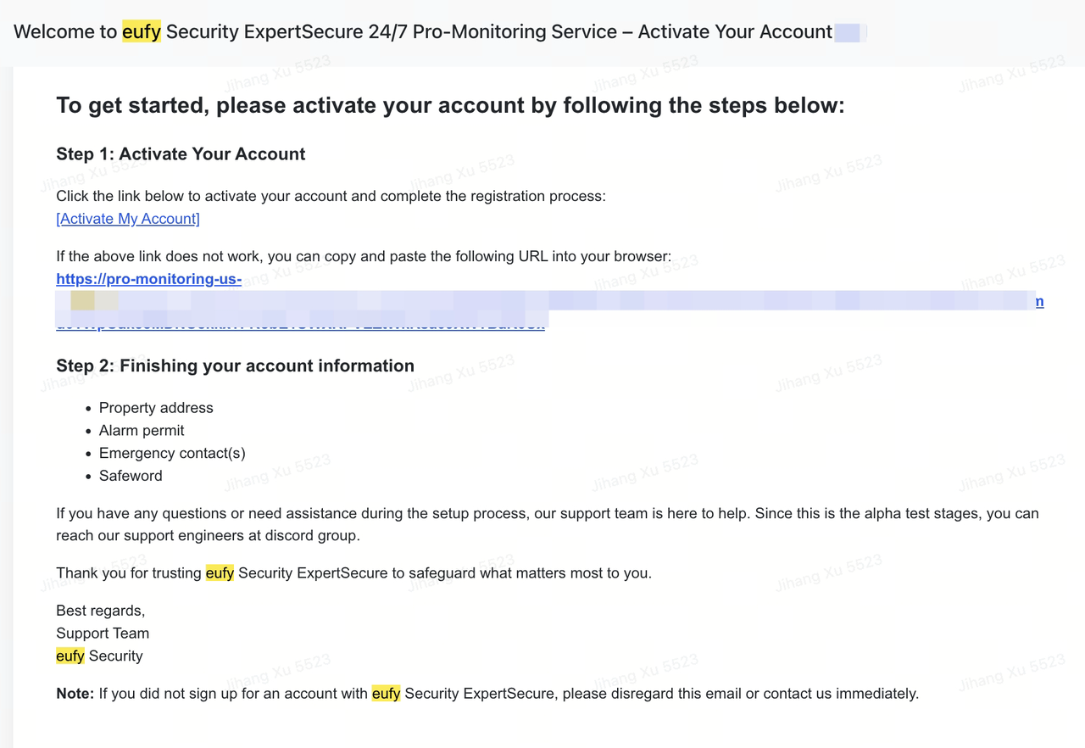
Task: Select the Alarm permit bullet item
Action: coord(142,431)
